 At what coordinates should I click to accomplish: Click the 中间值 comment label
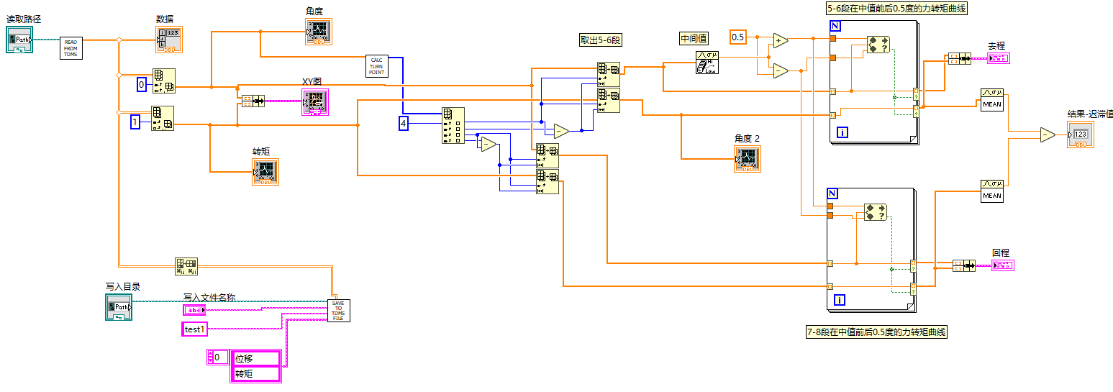694,39
